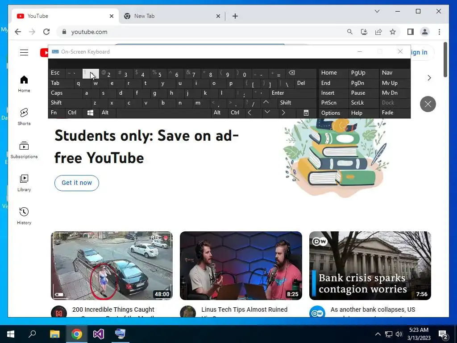Viewport: 457px width, 343px height.
Task: Click Get it now button
Action: pyautogui.click(x=77, y=183)
